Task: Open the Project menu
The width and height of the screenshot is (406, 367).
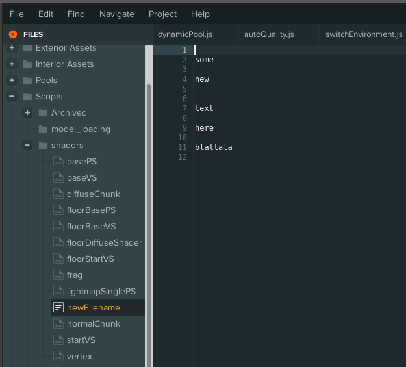Action: pos(162,14)
